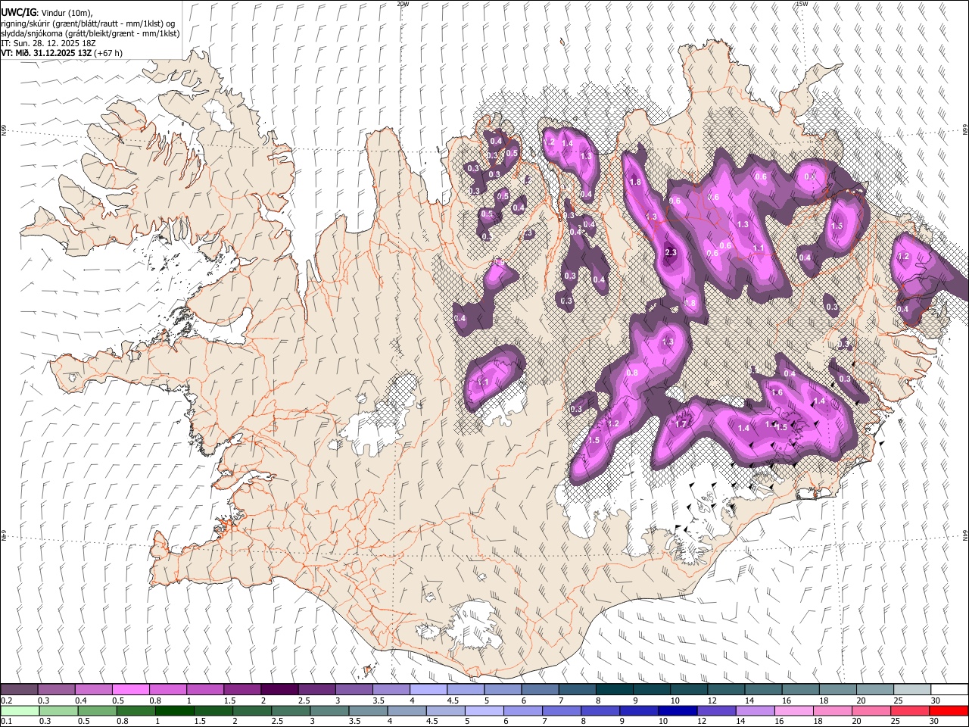Select the darkest green 1 swatch in lower legend
969x727 pixels.
coord(174,711)
